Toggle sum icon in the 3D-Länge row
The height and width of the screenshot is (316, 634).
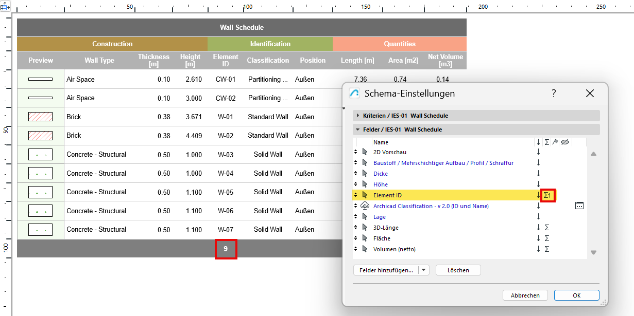coord(547,228)
